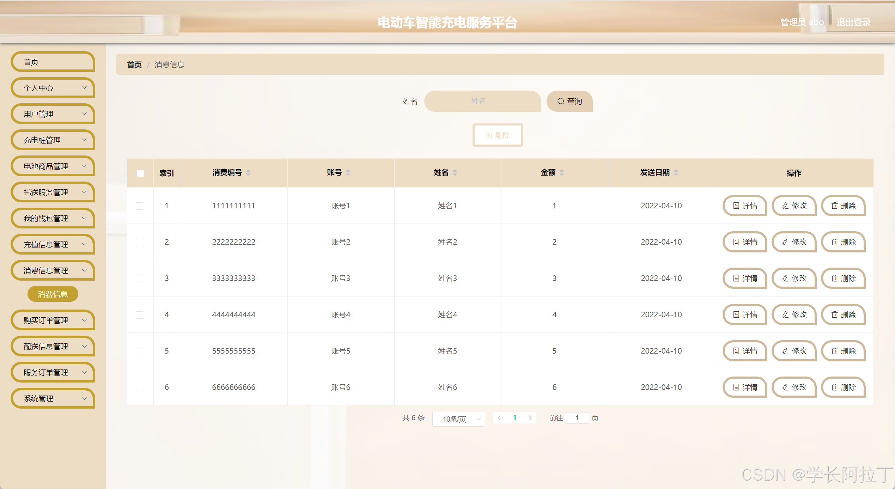Check the checkbox for row 4
This screenshot has width=895, height=489.
pos(139,315)
